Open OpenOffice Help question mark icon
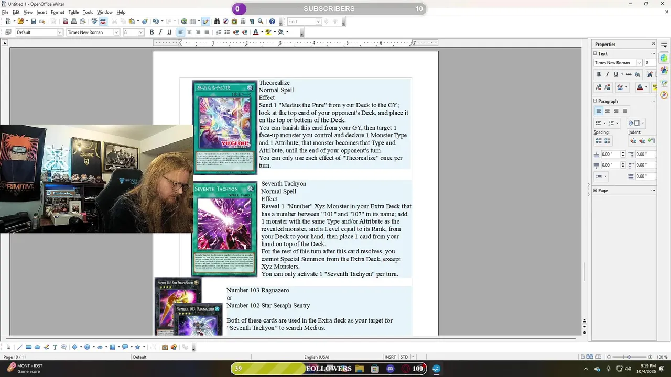The image size is (671, 377). coord(272,21)
